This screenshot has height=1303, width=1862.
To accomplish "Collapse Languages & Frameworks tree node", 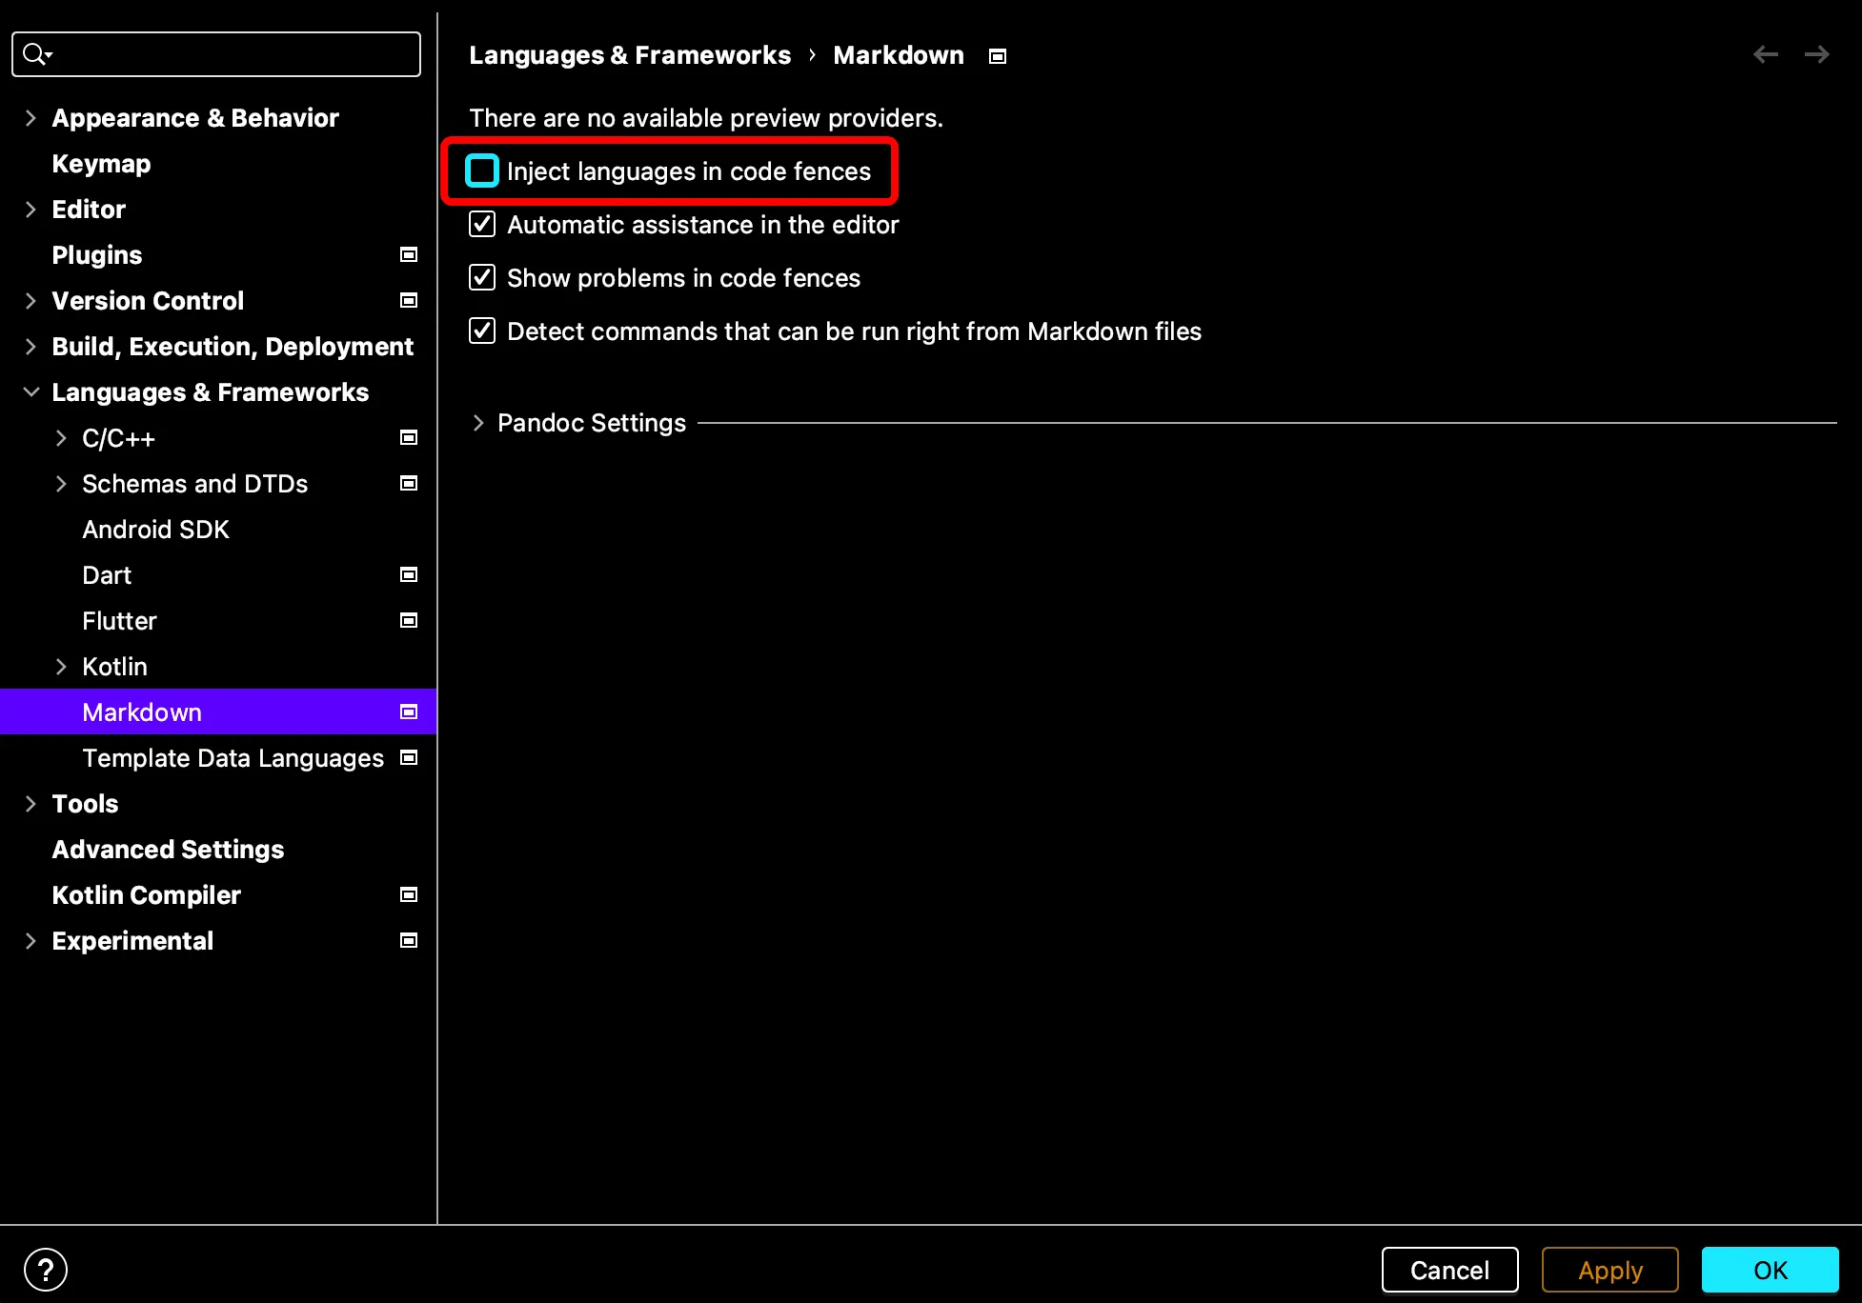I will 30,392.
